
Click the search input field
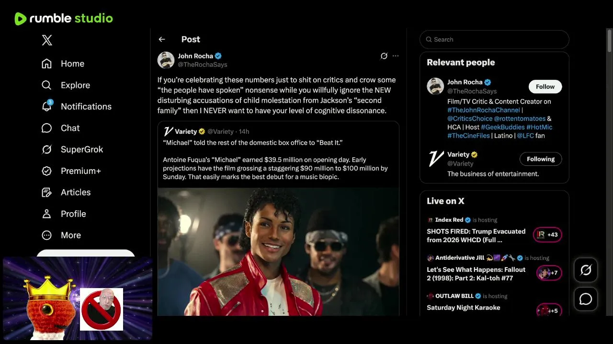click(x=498, y=40)
